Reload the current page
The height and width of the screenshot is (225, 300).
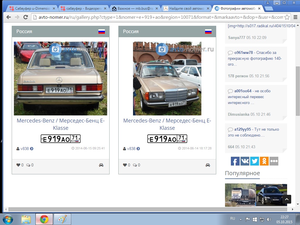pyautogui.click(x=25, y=17)
